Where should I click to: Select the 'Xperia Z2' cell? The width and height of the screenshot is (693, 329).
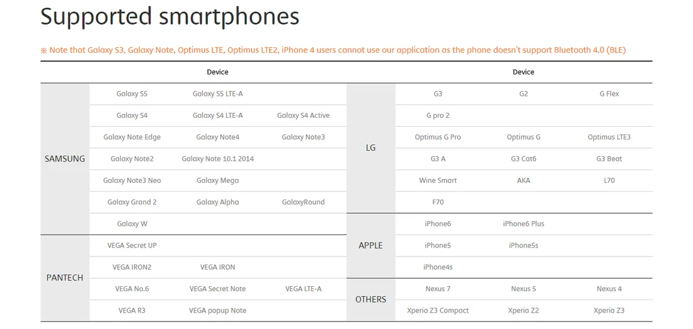(524, 311)
